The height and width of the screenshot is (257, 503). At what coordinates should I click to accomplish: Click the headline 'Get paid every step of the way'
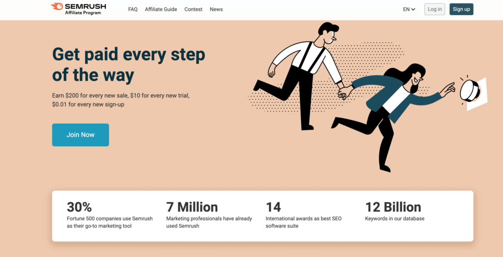pyautogui.click(x=129, y=65)
